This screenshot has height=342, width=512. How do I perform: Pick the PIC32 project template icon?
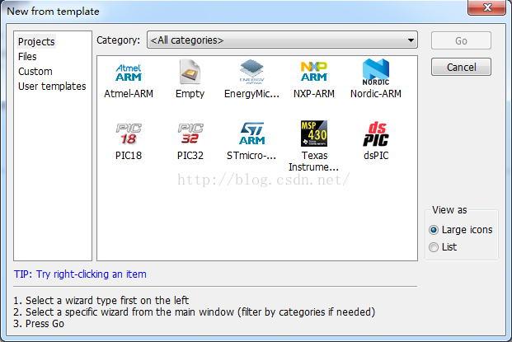coord(190,134)
